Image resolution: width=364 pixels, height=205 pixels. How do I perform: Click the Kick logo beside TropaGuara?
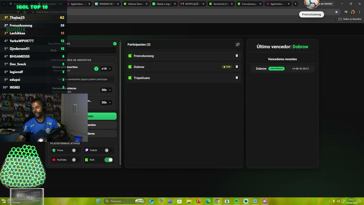click(130, 78)
